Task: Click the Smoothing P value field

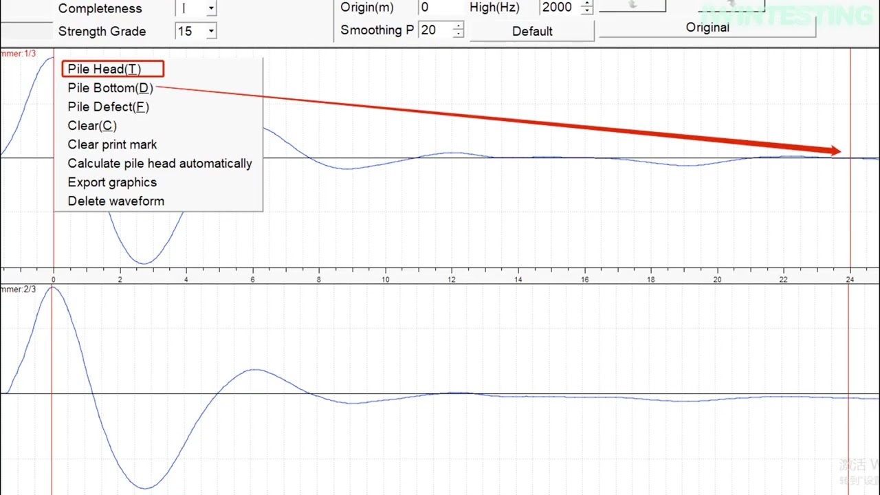Action: point(435,30)
